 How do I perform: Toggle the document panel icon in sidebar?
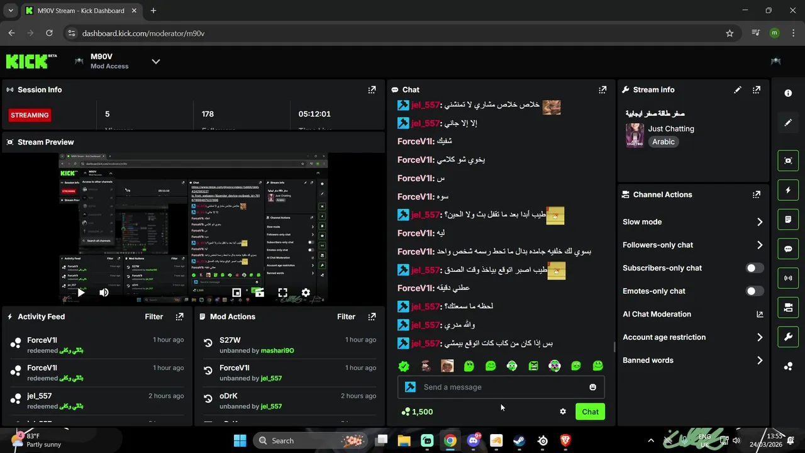pyautogui.click(x=788, y=220)
